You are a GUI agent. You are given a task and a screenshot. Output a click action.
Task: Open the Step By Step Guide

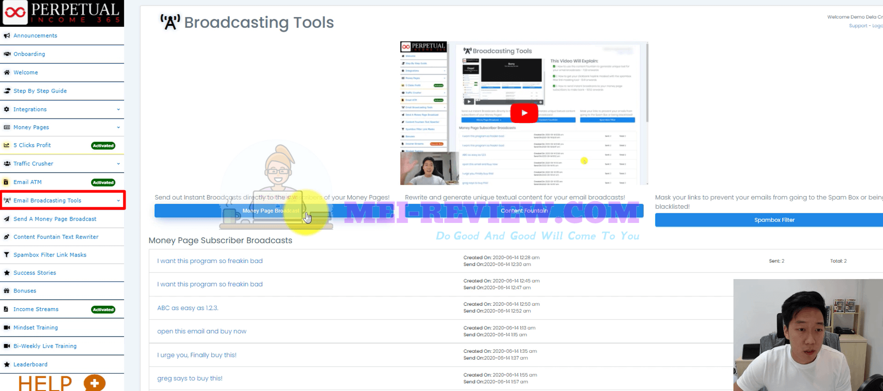40,91
